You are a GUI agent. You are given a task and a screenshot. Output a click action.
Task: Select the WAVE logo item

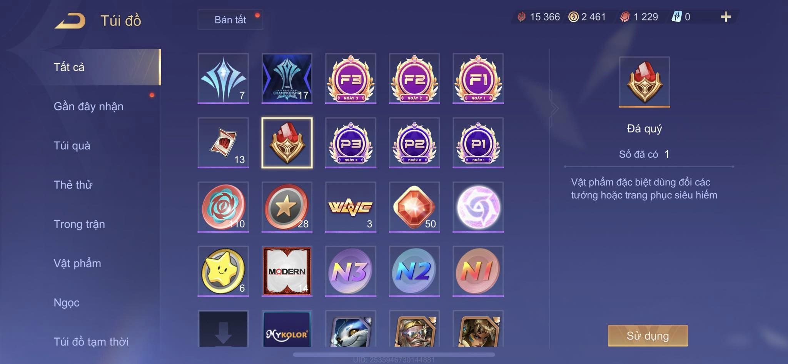[x=351, y=207]
